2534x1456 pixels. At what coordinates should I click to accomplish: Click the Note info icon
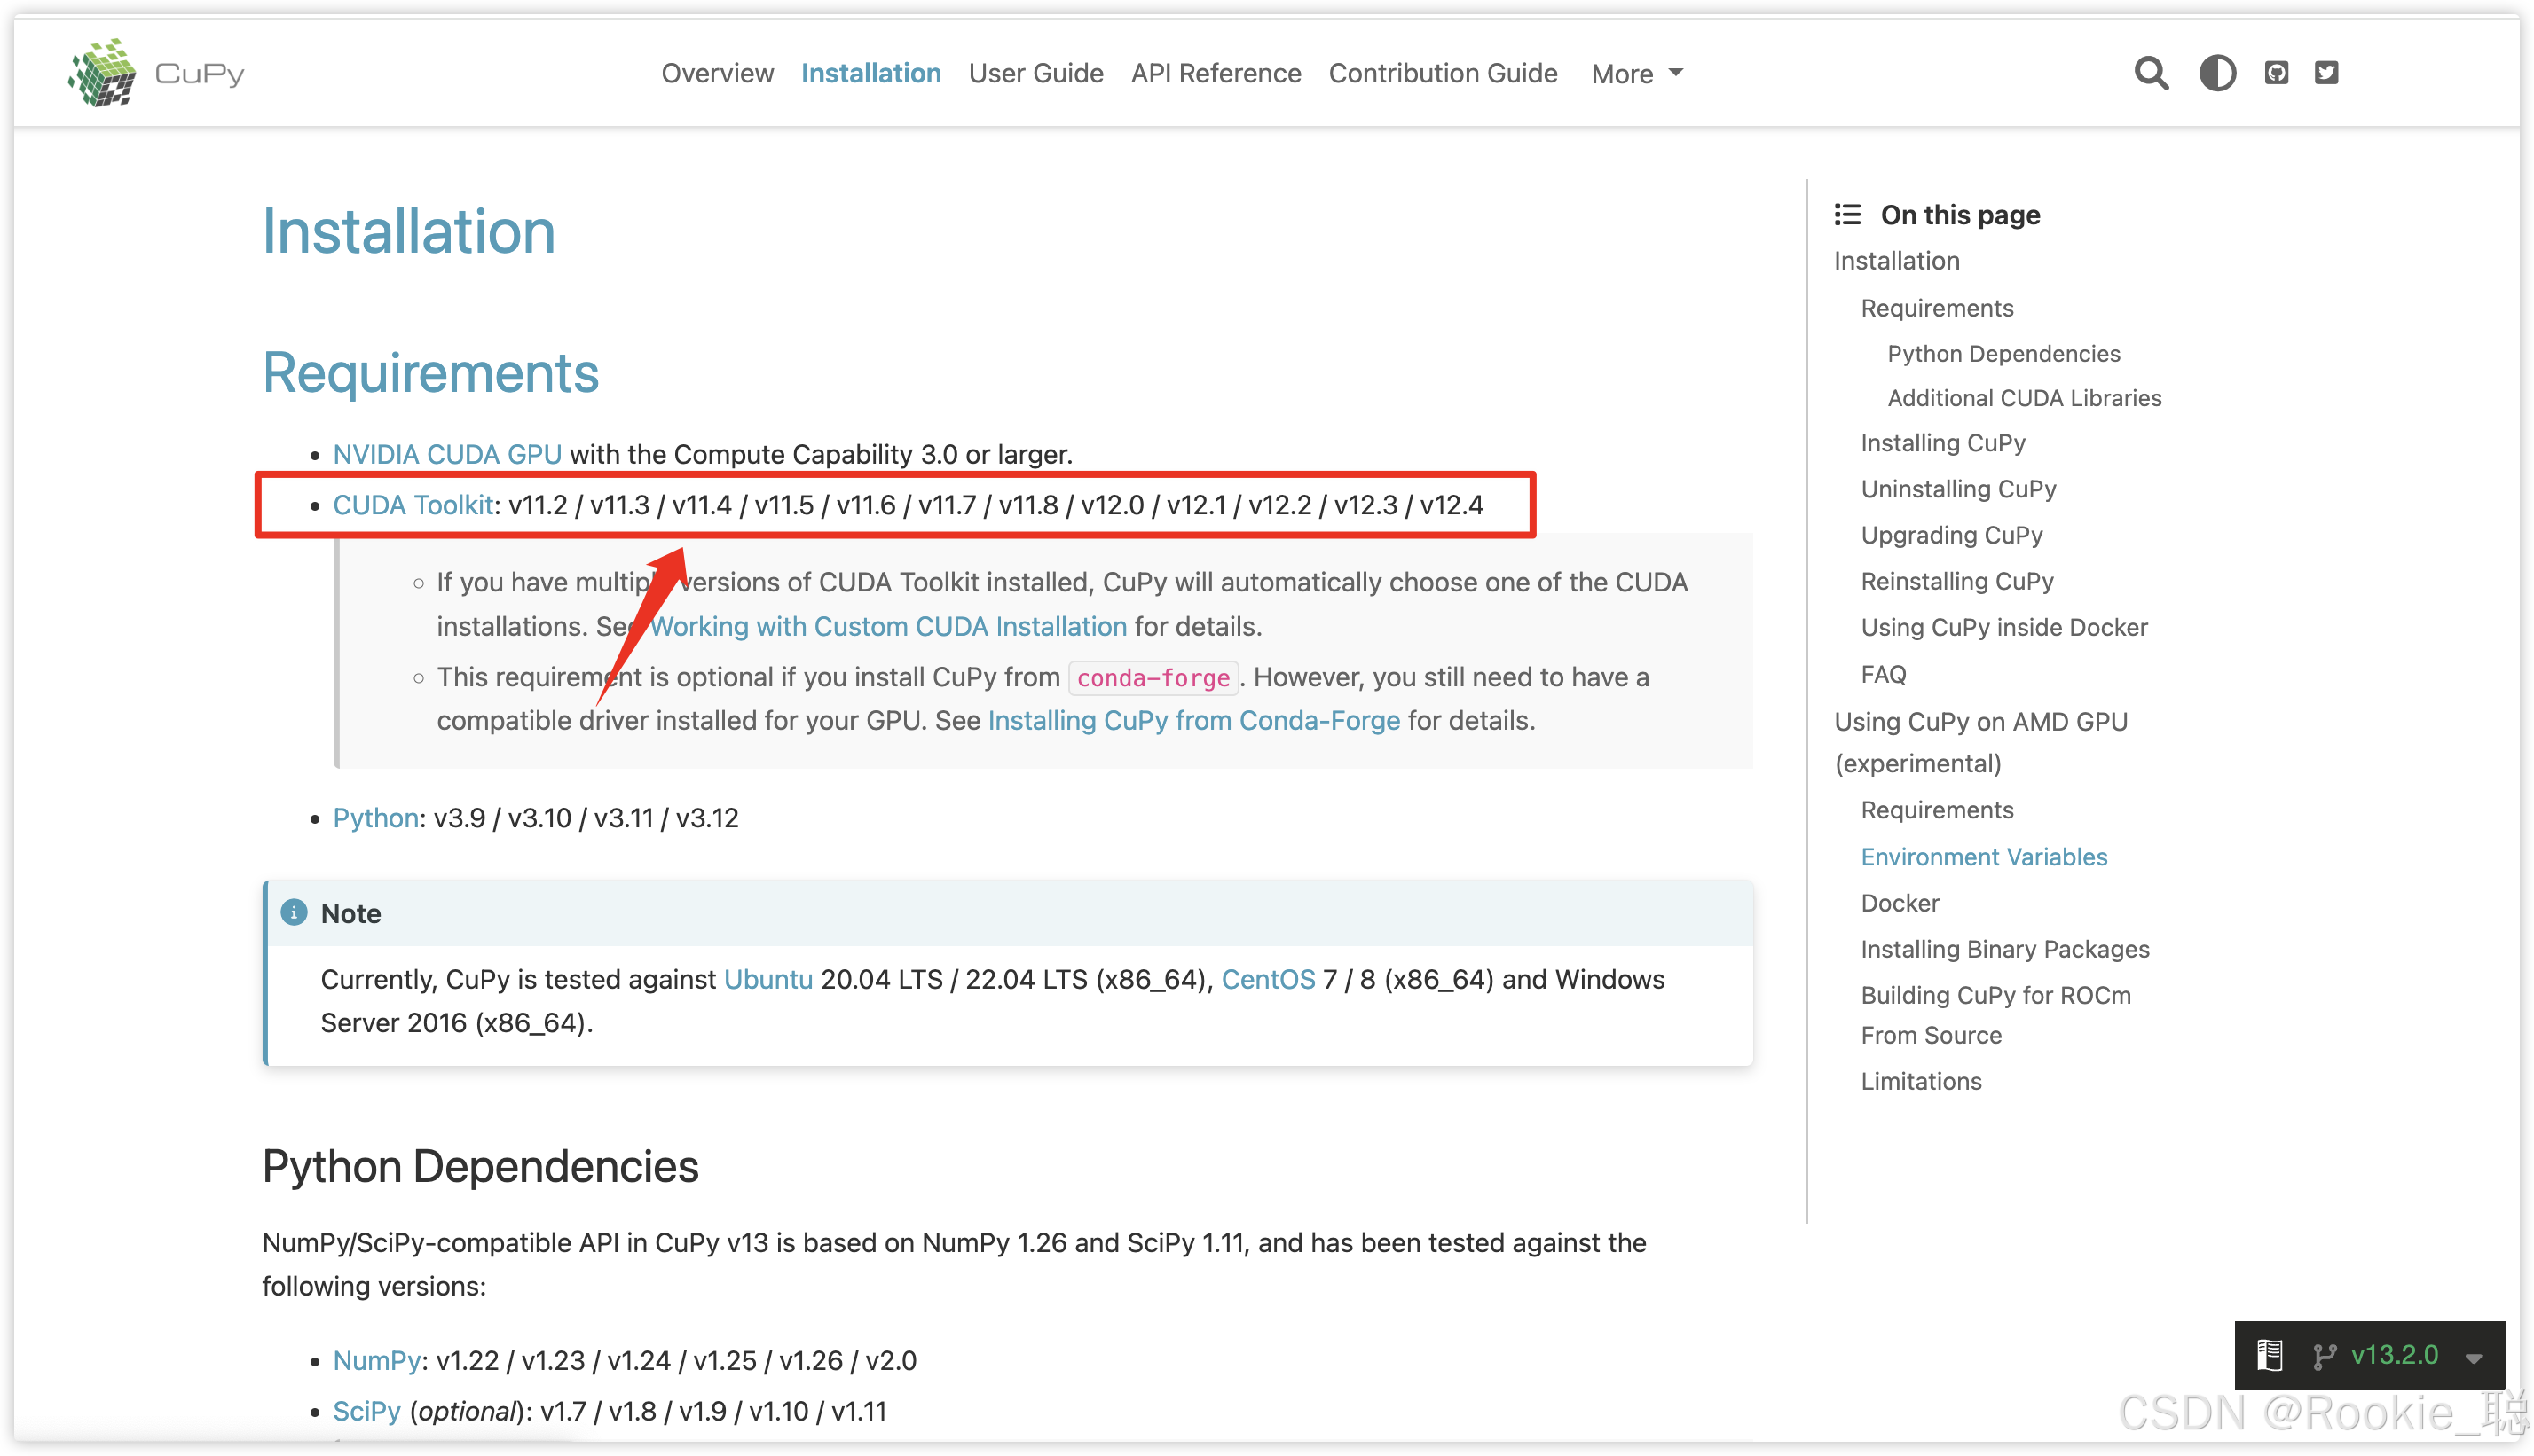tap(293, 912)
